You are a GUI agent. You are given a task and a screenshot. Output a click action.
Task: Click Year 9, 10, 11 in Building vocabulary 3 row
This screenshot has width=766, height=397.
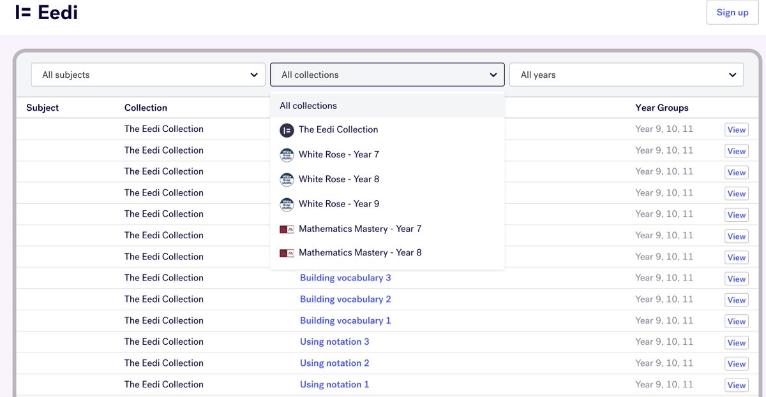tap(664, 278)
